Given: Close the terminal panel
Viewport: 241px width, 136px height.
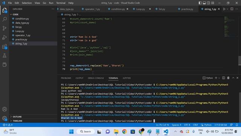Looking at the screenshot, I should (237, 78).
